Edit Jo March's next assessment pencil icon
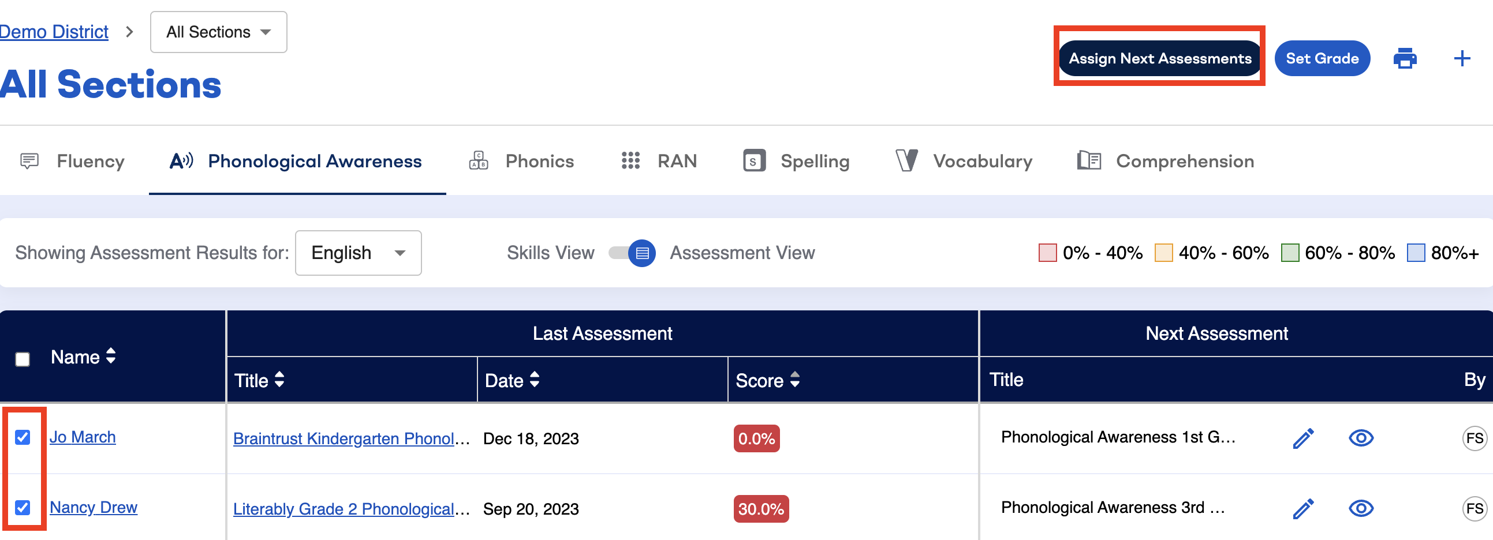1493x540 pixels. click(x=1303, y=438)
